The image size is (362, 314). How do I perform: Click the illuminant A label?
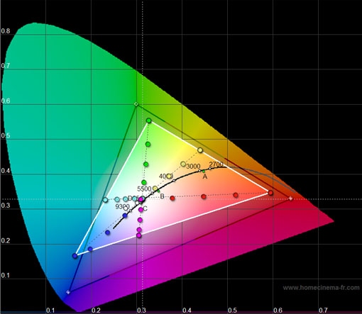coord(205,176)
